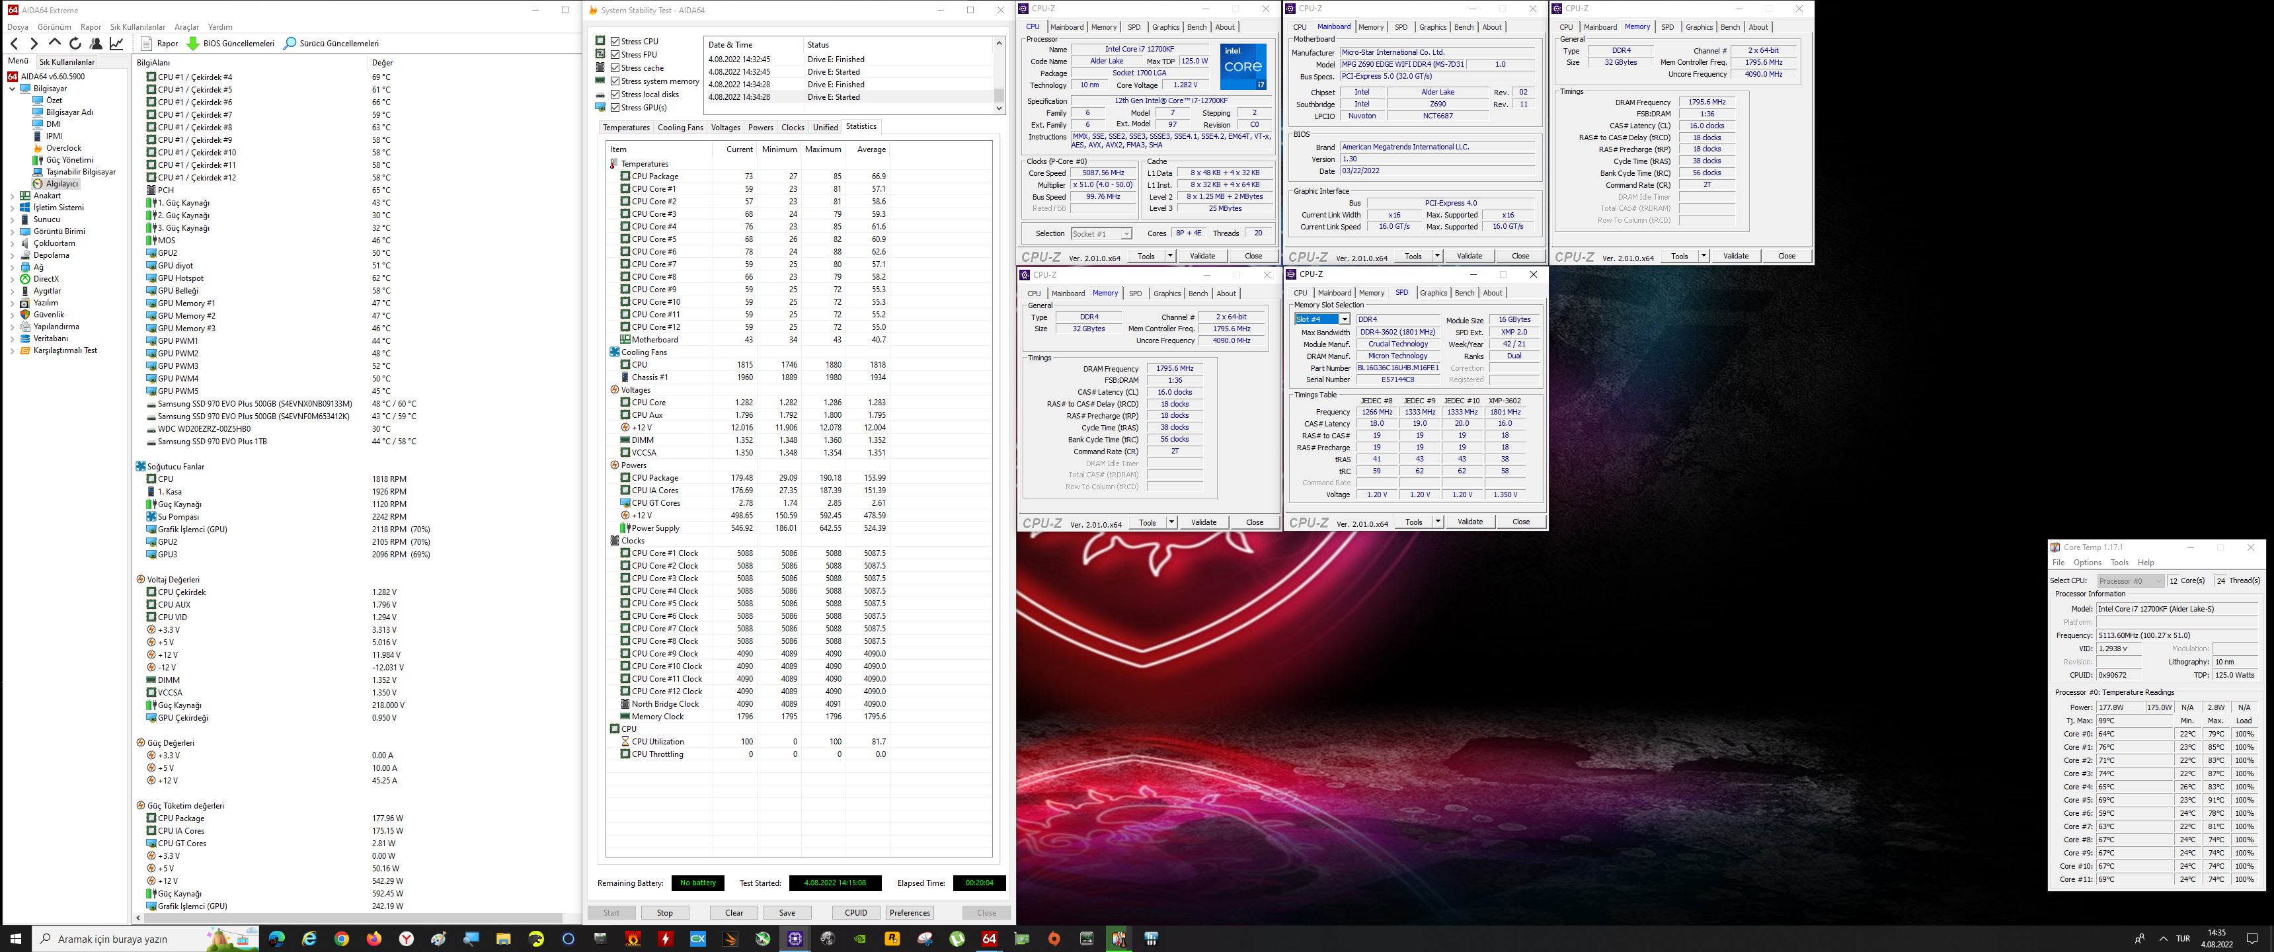The width and height of the screenshot is (2274, 952).
Task: Click Core Temp thermometer taskbar icon
Action: click(1119, 939)
